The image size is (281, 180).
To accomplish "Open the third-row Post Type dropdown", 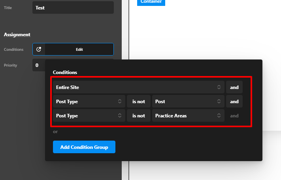I will (x=89, y=115).
